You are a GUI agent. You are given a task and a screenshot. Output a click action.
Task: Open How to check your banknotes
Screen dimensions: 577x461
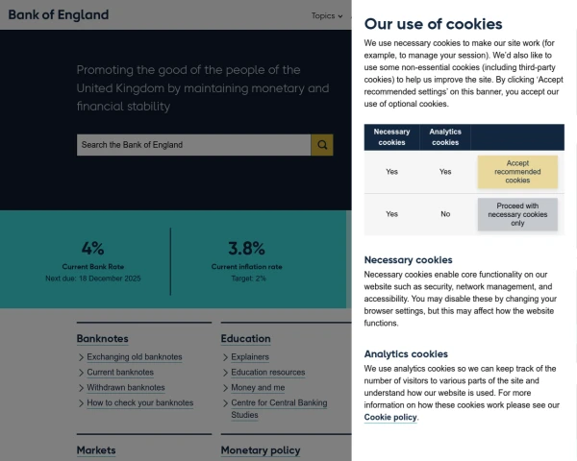(x=140, y=403)
